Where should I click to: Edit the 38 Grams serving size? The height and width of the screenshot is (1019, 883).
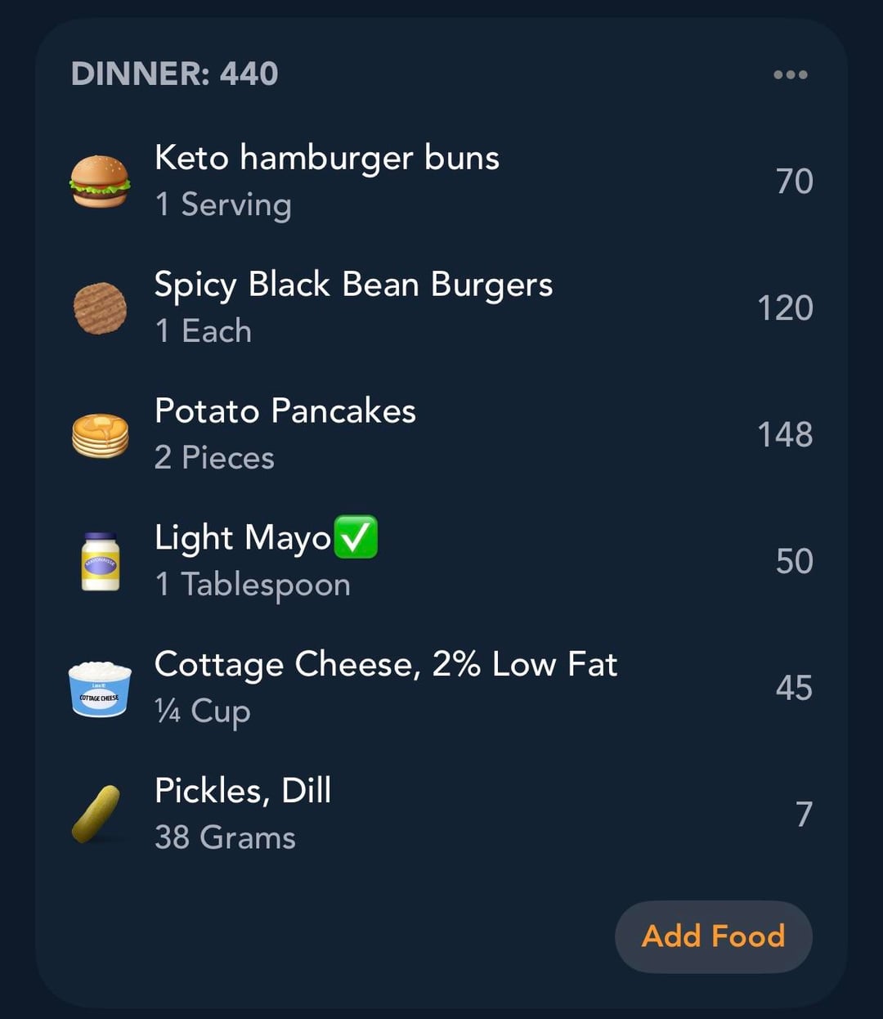point(225,837)
